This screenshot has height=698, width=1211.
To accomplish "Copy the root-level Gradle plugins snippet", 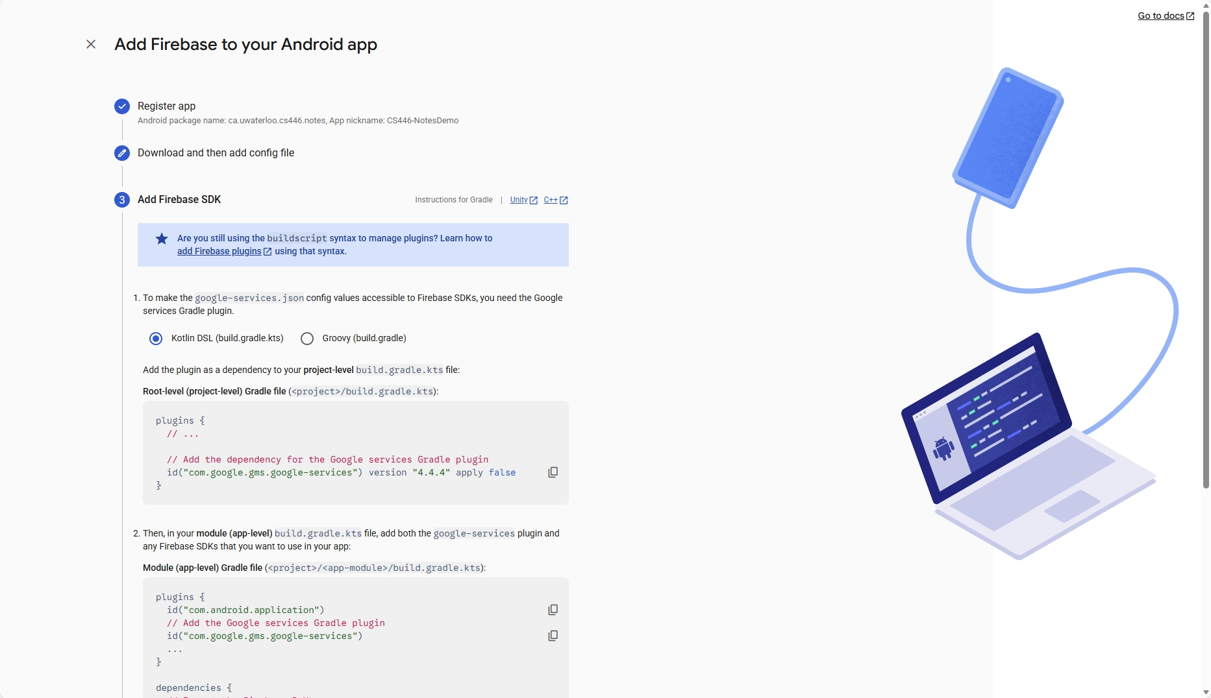I will pos(553,472).
